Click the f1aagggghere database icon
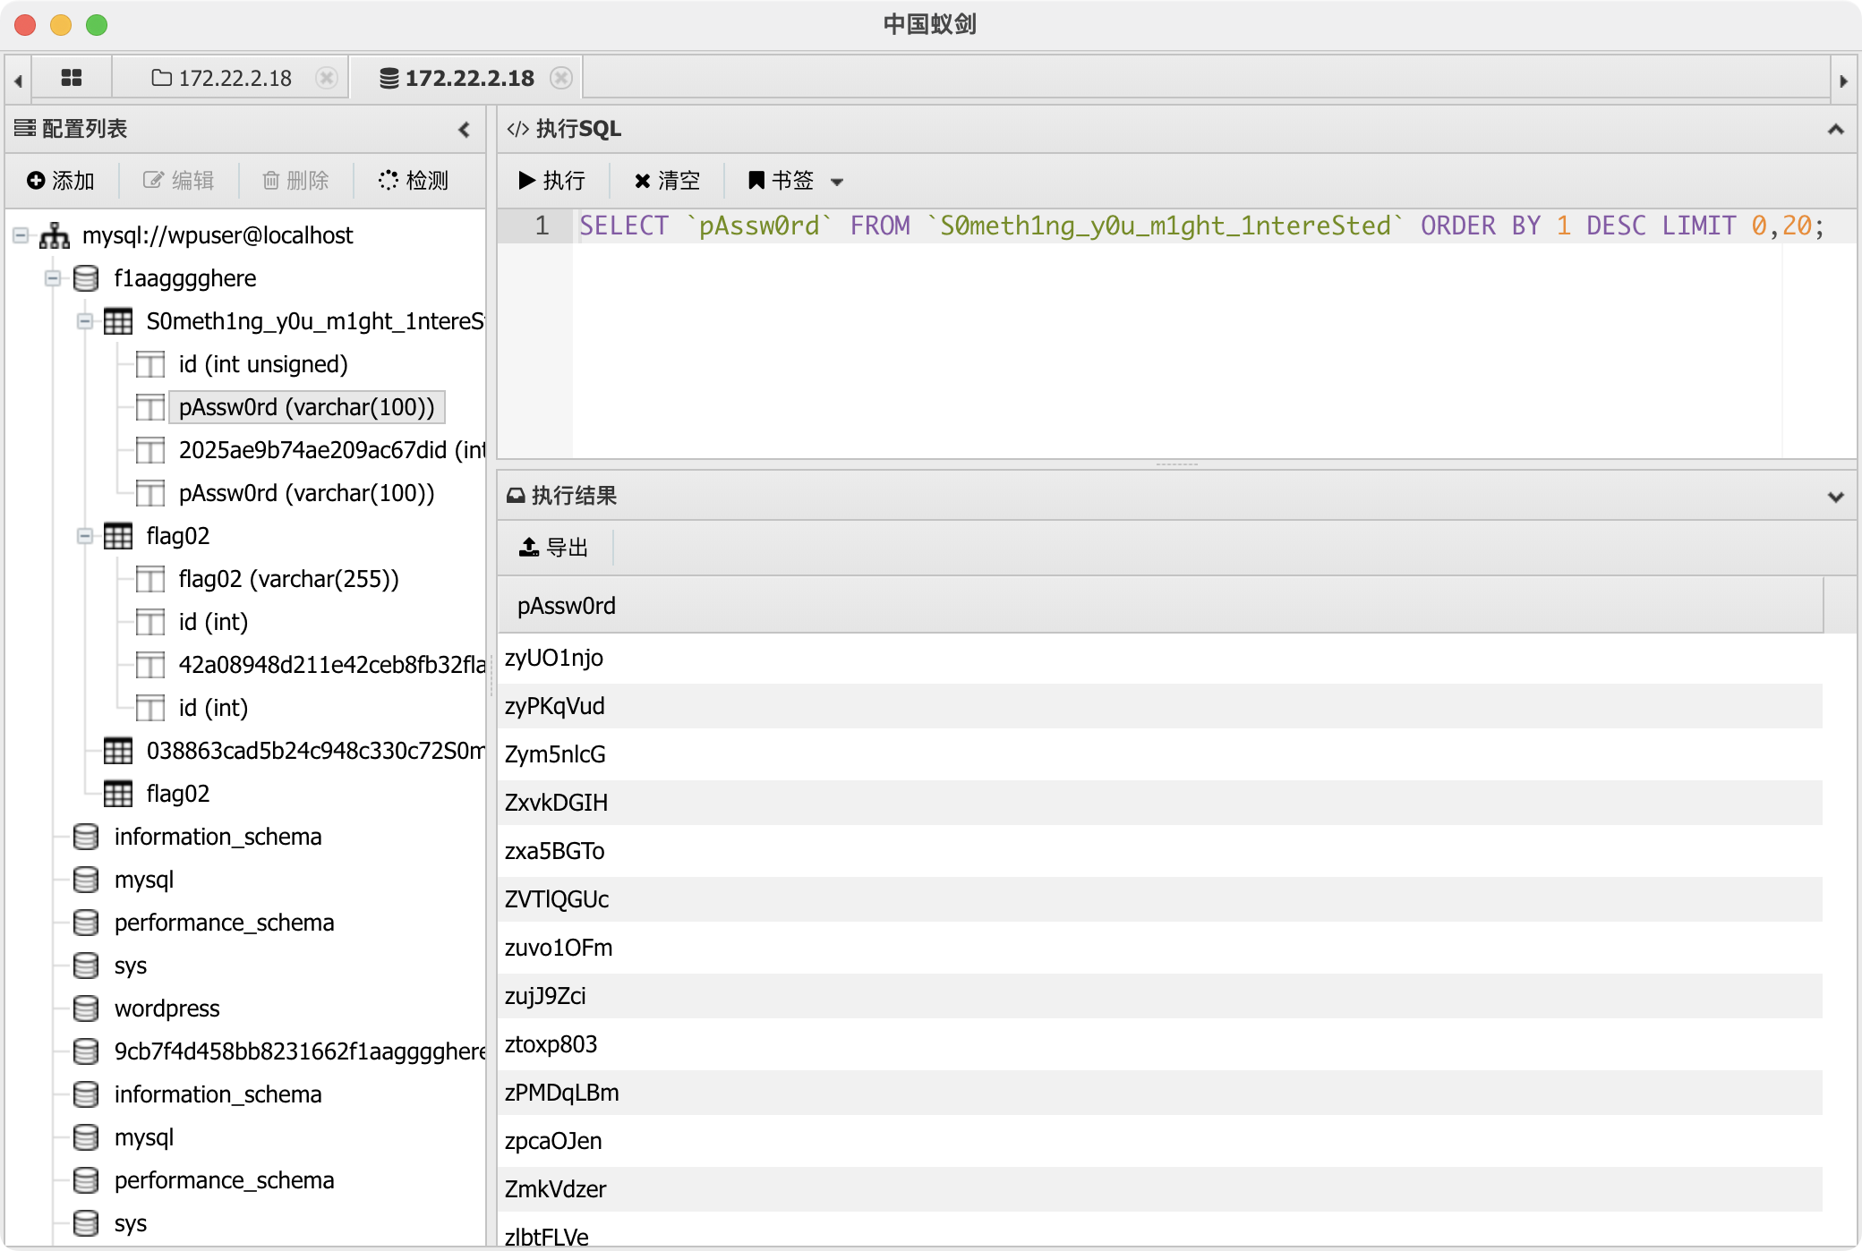This screenshot has height=1251, width=1862. point(86,278)
